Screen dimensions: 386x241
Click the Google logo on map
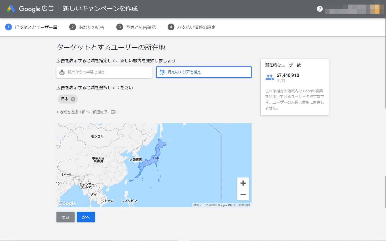pos(67,203)
